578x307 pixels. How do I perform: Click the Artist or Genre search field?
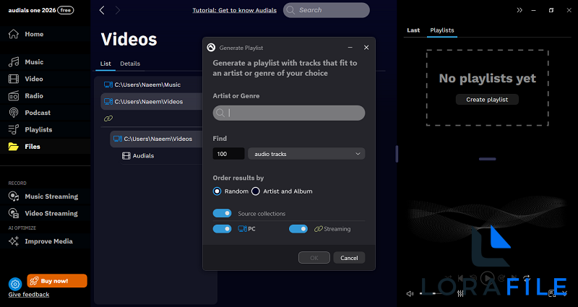pyautogui.click(x=289, y=113)
